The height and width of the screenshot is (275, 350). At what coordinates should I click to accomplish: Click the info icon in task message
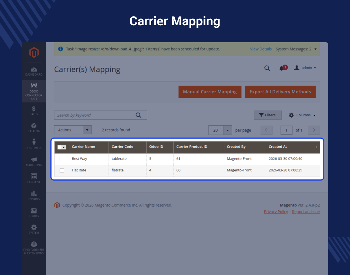pos(60,49)
